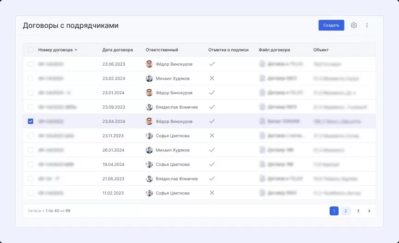Open page 3 of records
The width and height of the screenshot is (399, 243).
point(358,211)
